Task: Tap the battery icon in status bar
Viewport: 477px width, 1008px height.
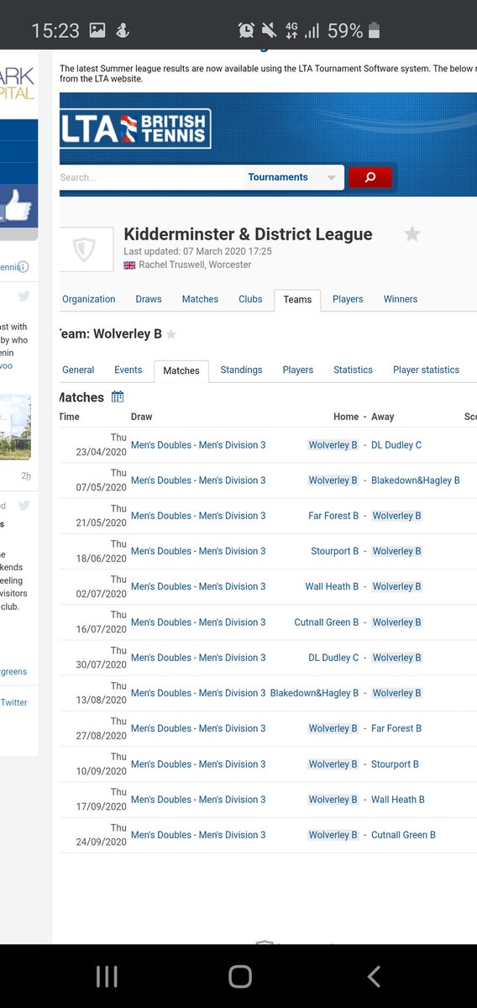Action: click(374, 31)
